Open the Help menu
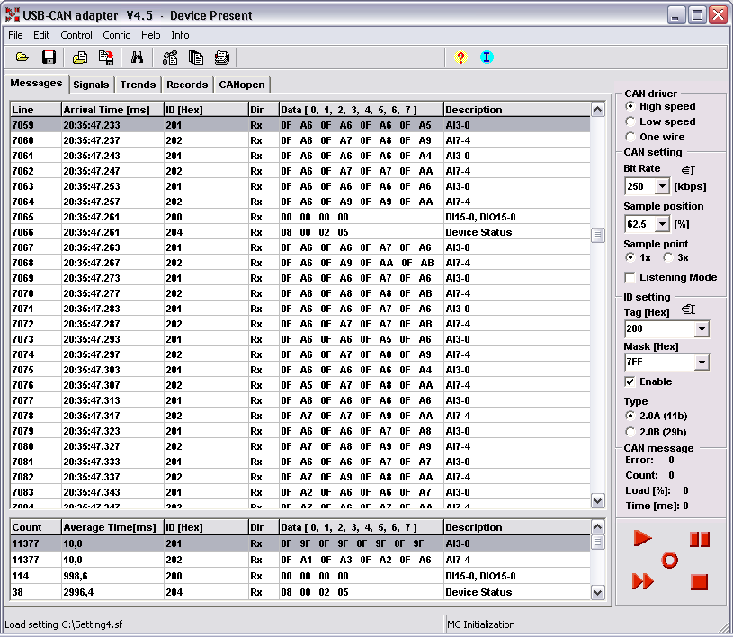733x637 pixels. click(150, 35)
